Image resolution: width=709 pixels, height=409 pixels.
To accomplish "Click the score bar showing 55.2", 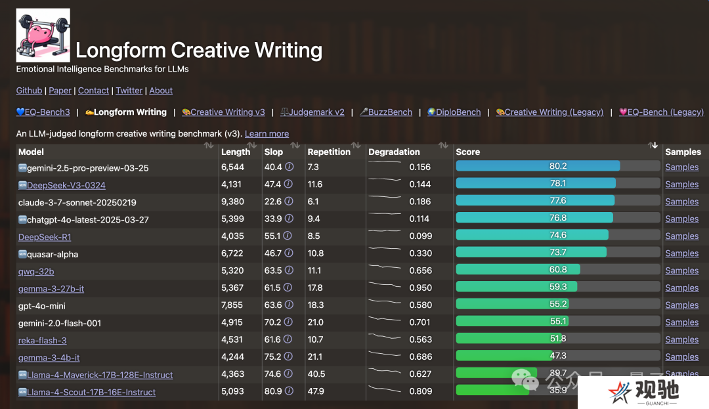I will [x=558, y=304].
